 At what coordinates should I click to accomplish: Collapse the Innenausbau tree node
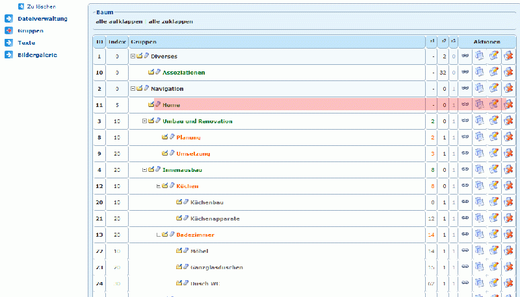(x=144, y=170)
